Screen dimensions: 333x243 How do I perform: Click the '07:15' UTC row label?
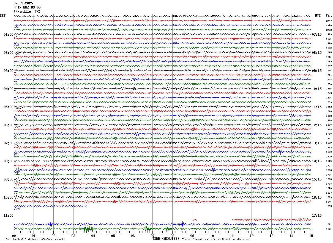(317, 35)
